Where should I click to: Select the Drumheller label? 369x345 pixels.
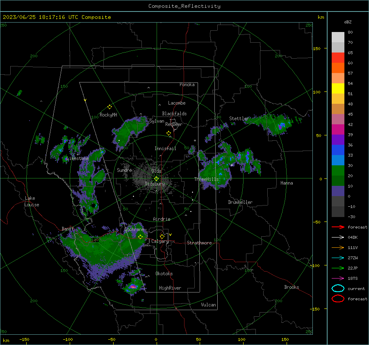[x=240, y=202]
